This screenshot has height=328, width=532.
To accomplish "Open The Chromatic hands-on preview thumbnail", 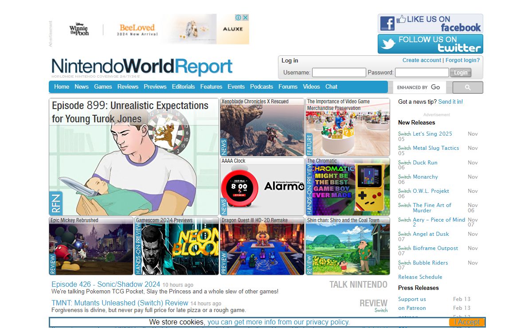I will pos(348,187).
